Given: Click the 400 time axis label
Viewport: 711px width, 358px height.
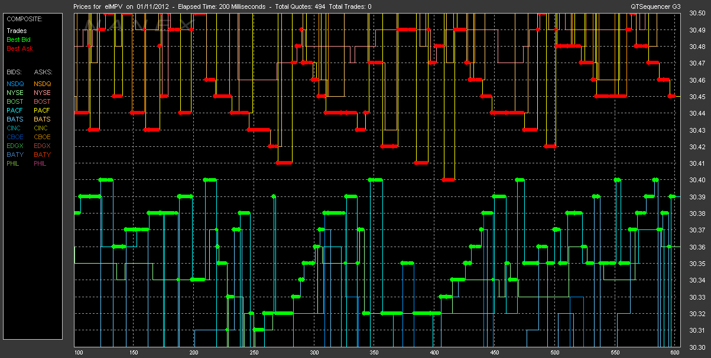Looking at the screenshot, I should pyautogui.click(x=434, y=353).
